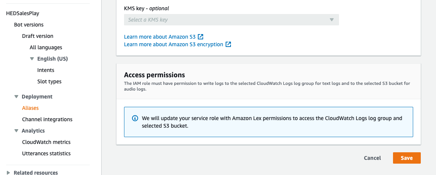The width and height of the screenshot is (436, 175).
Task: Go to Channel integrations
Action: click(x=47, y=119)
